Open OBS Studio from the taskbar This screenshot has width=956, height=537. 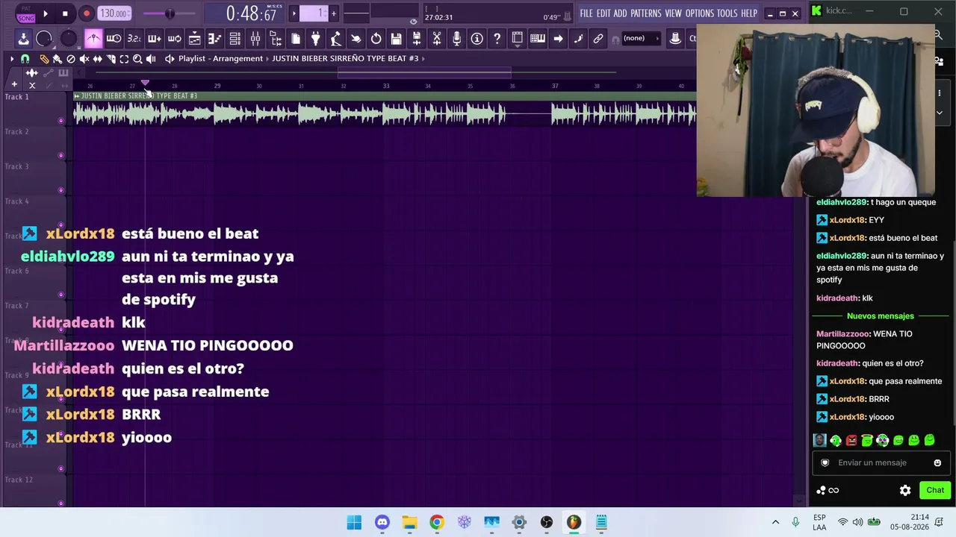click(547, 522)
